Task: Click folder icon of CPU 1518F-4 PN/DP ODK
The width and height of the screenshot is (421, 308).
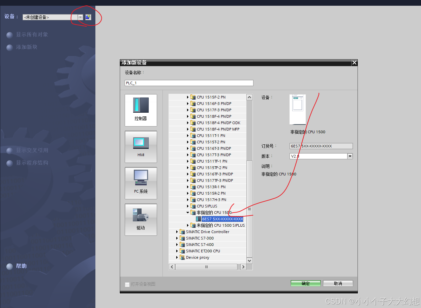Action: pyautogui.click(x=193, y=123)
